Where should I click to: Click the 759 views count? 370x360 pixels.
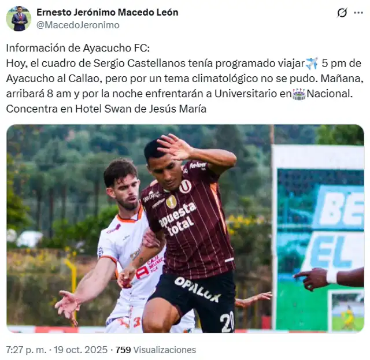click(x=123, y=350)
